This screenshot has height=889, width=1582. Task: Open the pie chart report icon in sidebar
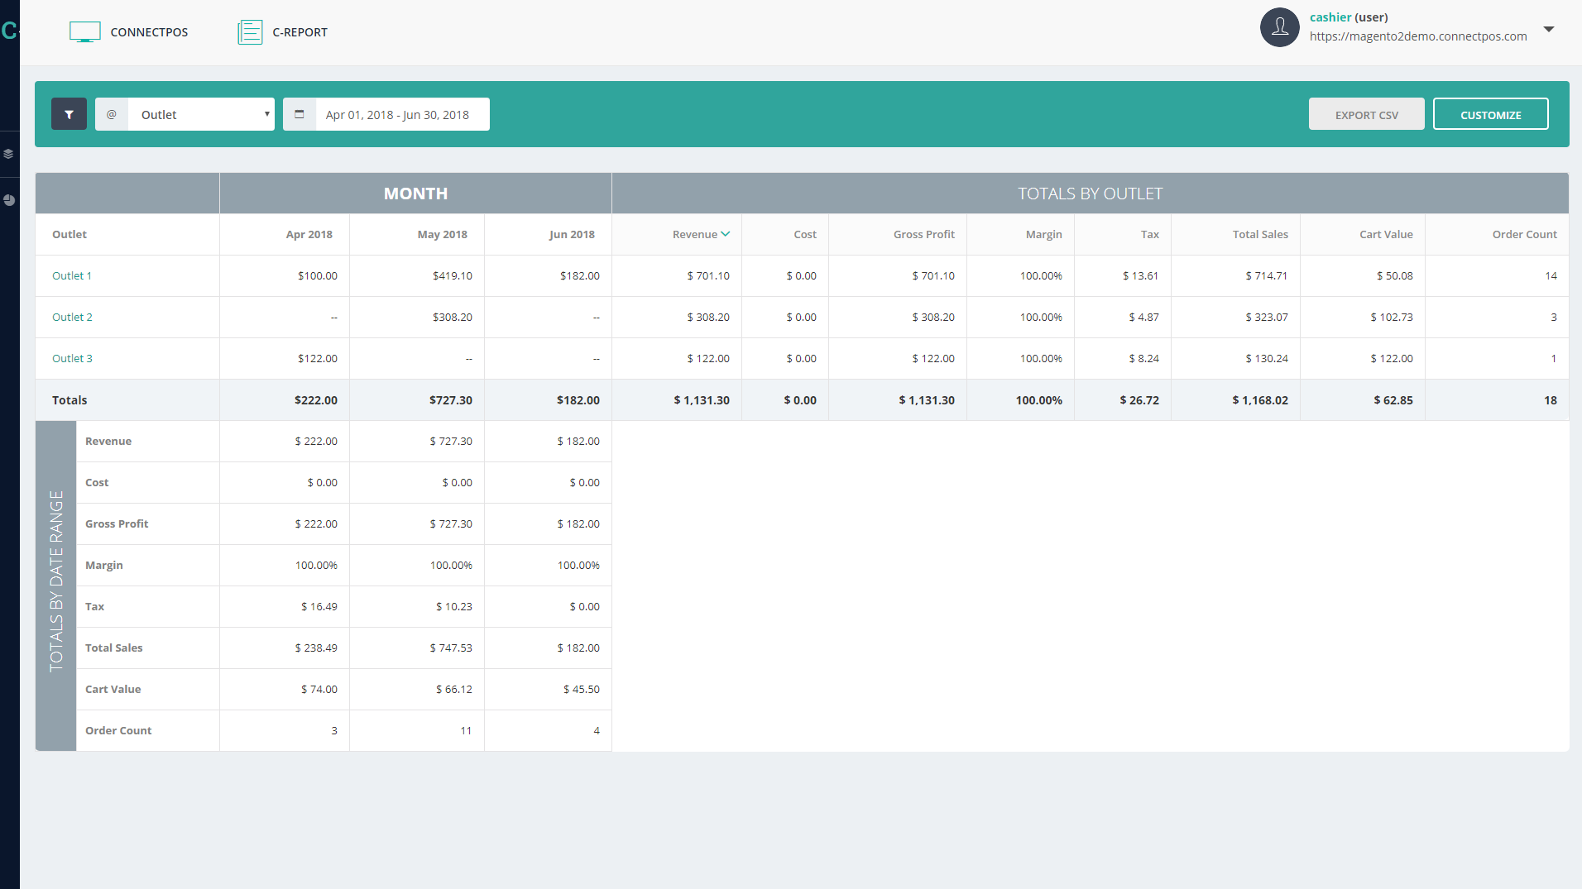pos(9,199)
